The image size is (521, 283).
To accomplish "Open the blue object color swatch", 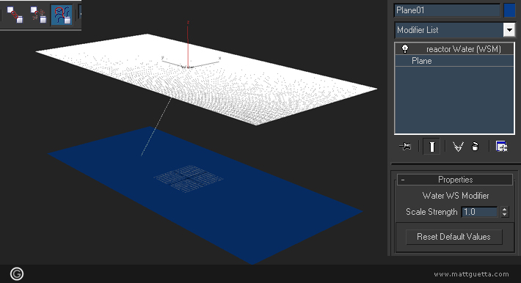I will click(x=509, y=10).
